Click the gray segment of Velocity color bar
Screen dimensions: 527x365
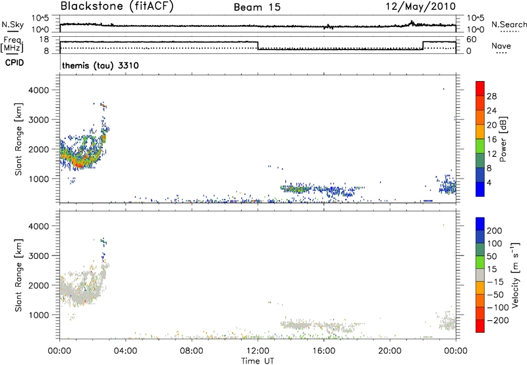click(x=480, y=275)
